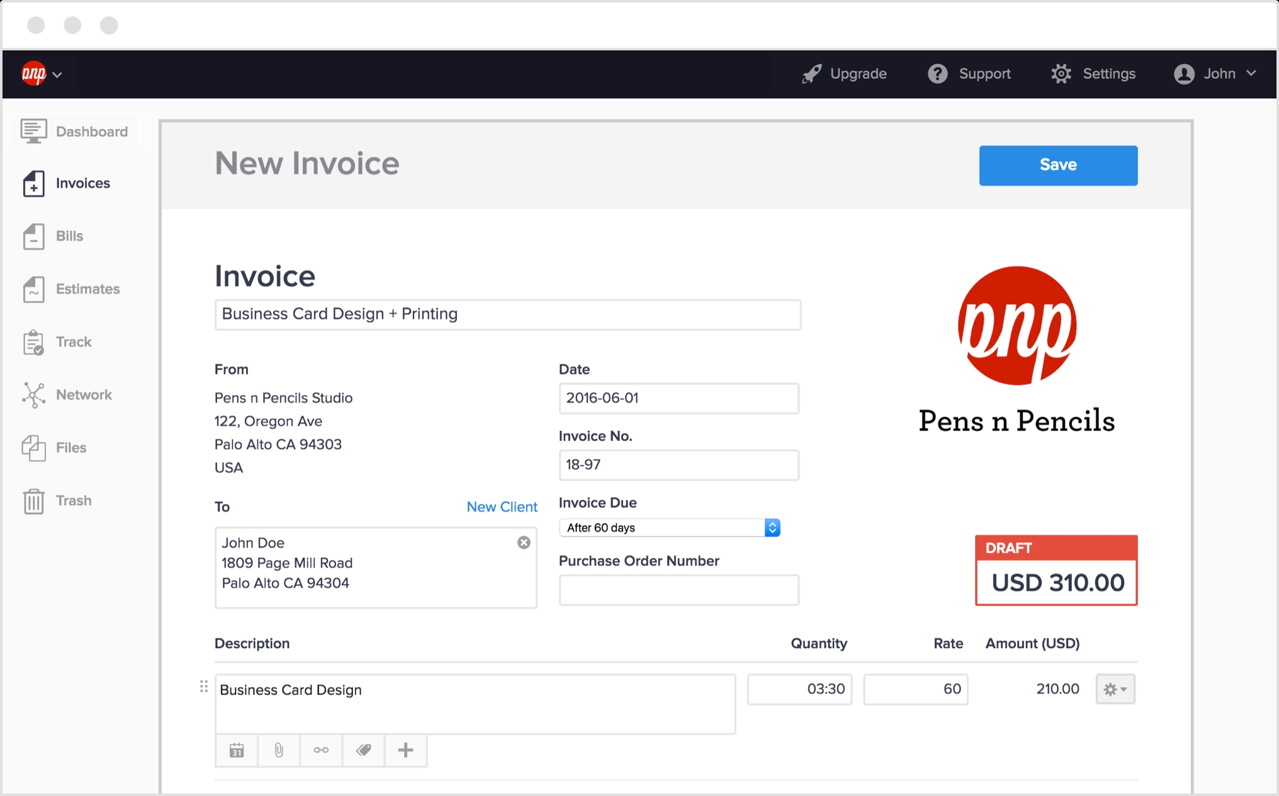The image size is (1279, 796).
Task: Click the Invoices sidebar icon
Action: (x=31, y=183)
